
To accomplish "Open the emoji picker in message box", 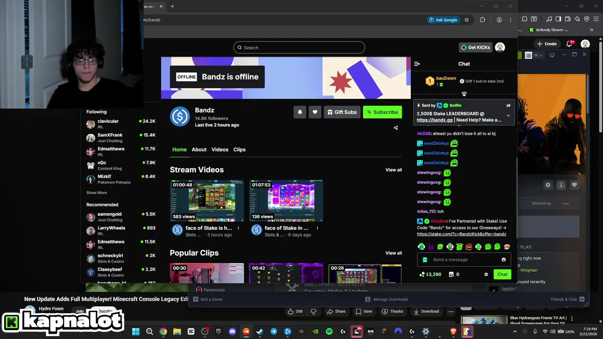I will click(x=504, y=259).
